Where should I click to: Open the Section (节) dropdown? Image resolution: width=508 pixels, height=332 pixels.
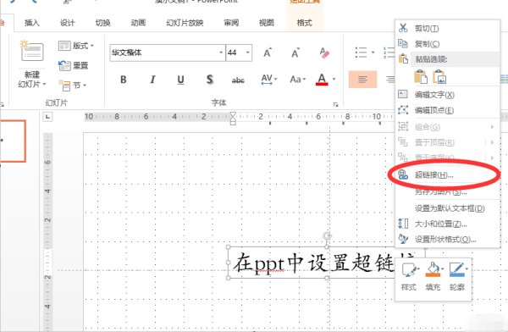tap(73, 86)
